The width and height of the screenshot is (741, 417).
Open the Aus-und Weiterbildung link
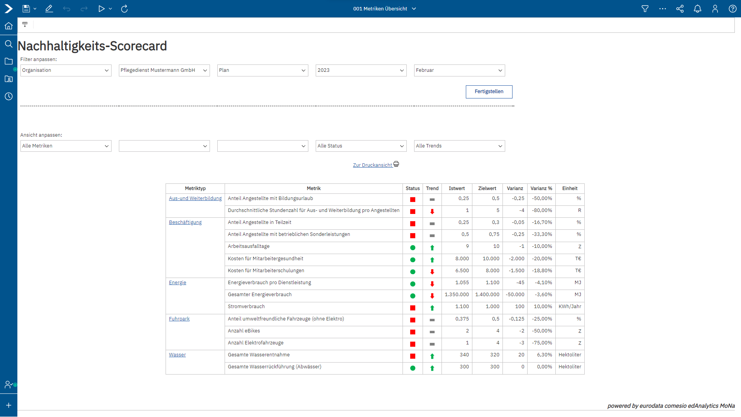click(x=195, y=198)
